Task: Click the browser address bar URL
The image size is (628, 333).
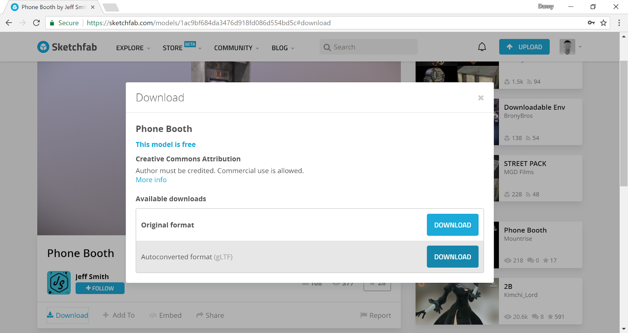Action: [x=209, y=23]
